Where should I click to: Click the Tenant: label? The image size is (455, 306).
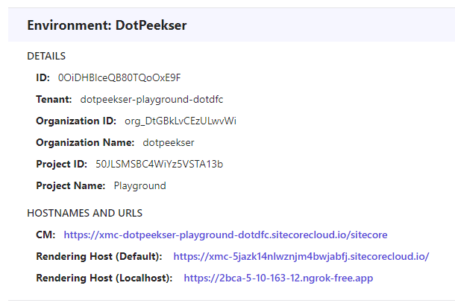pos(54,99)
